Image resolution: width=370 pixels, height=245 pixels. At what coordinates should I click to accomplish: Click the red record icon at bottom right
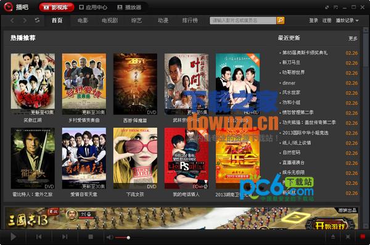coord(363,237)
